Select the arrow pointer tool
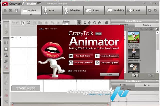This screenshot has height=106, width=160. (x=23, y=23)
